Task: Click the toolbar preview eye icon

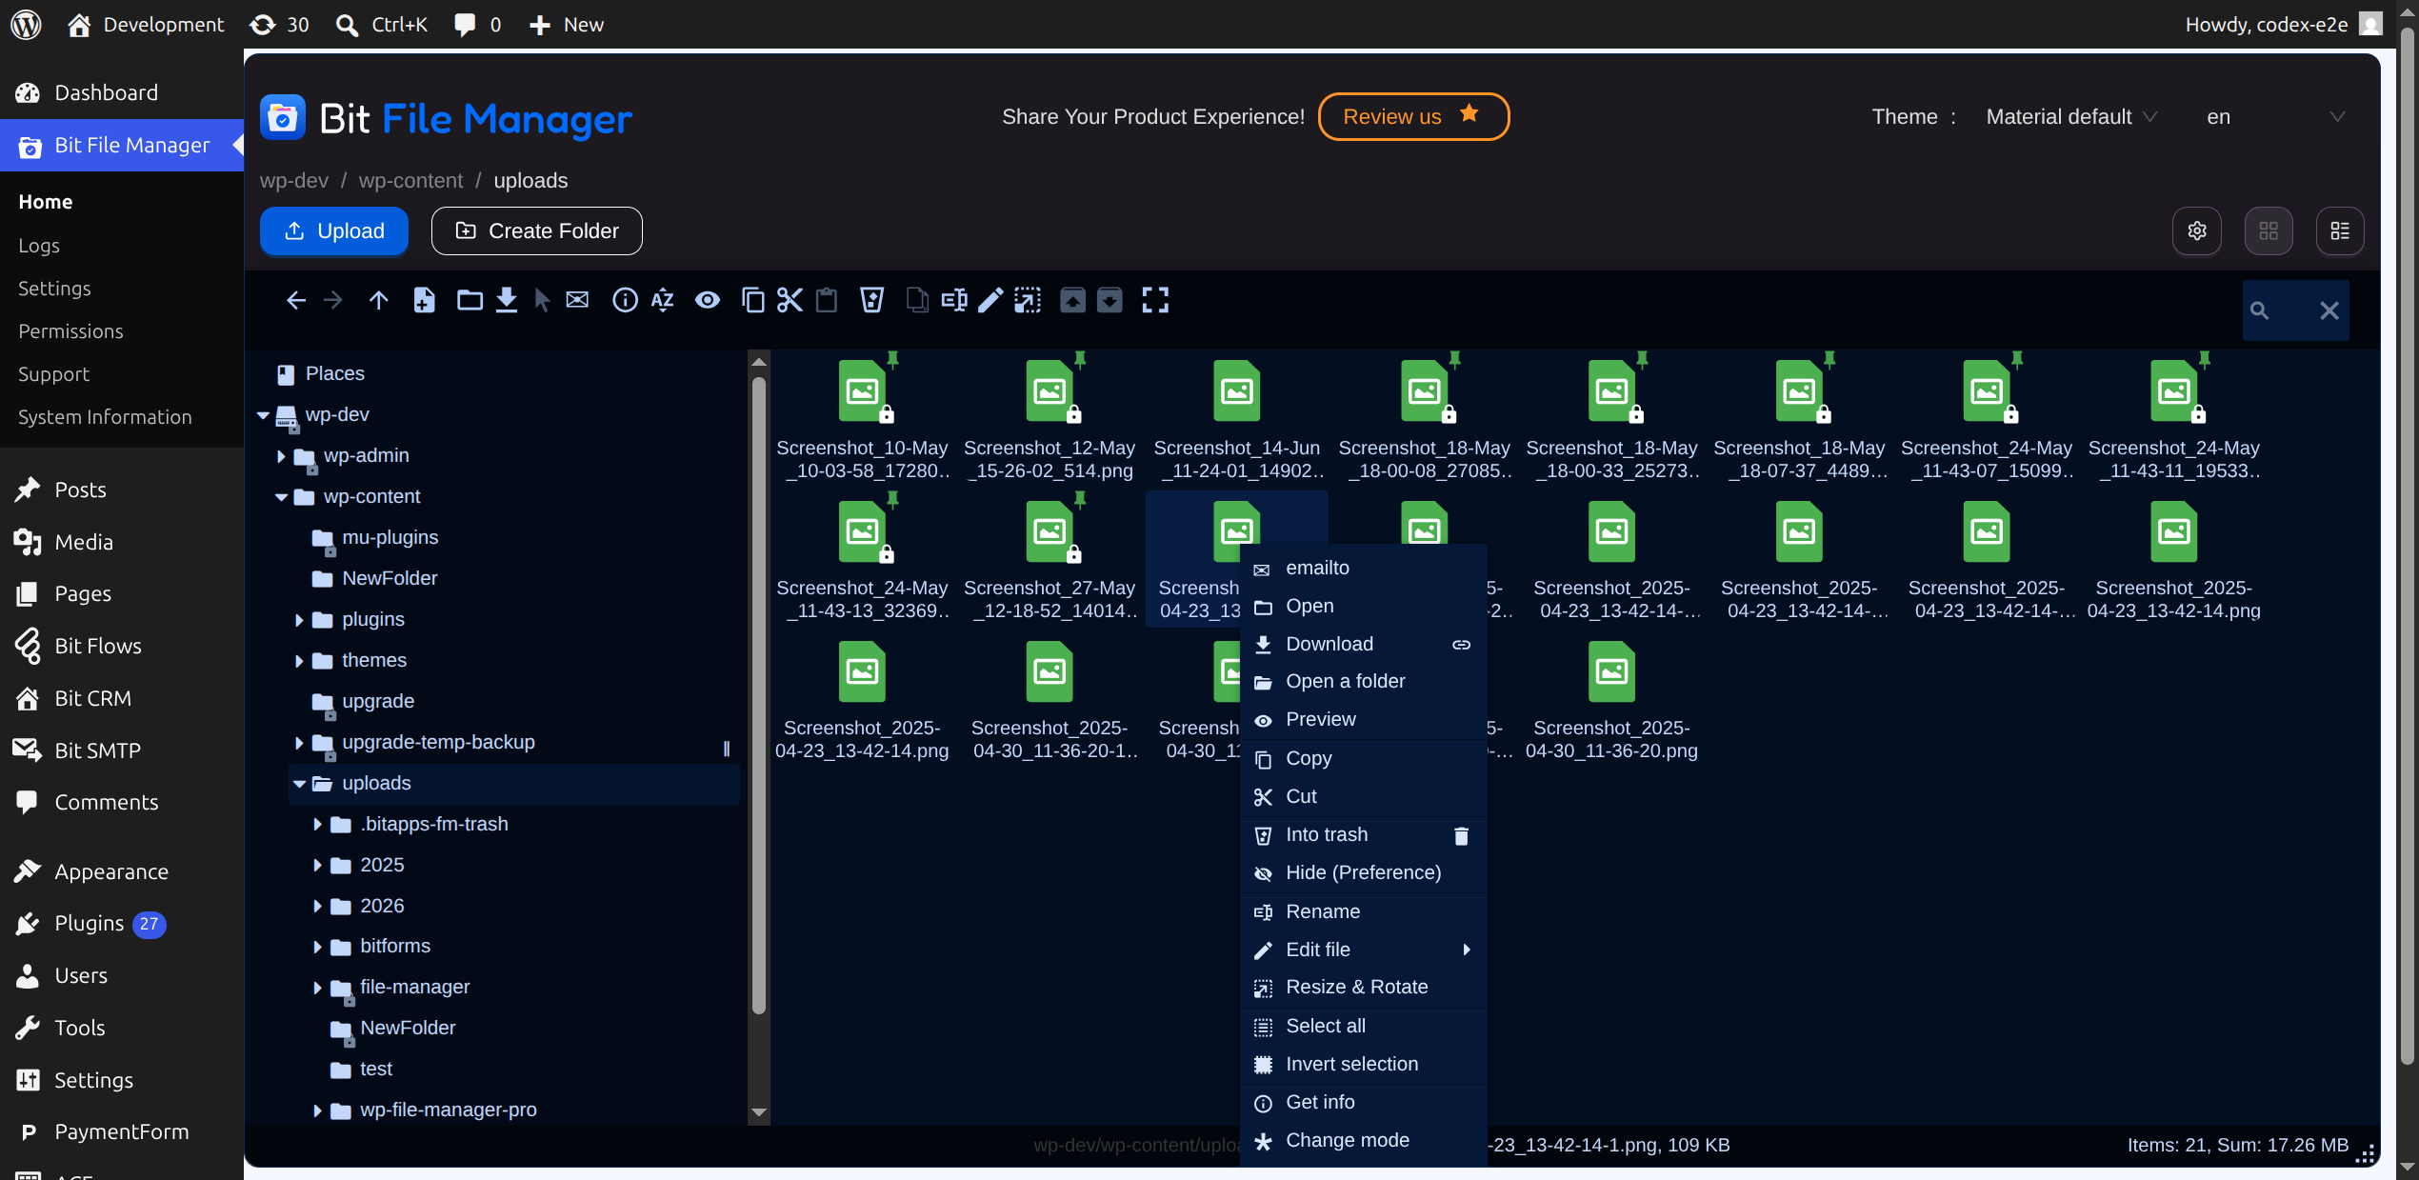Action: coord(708,301)
